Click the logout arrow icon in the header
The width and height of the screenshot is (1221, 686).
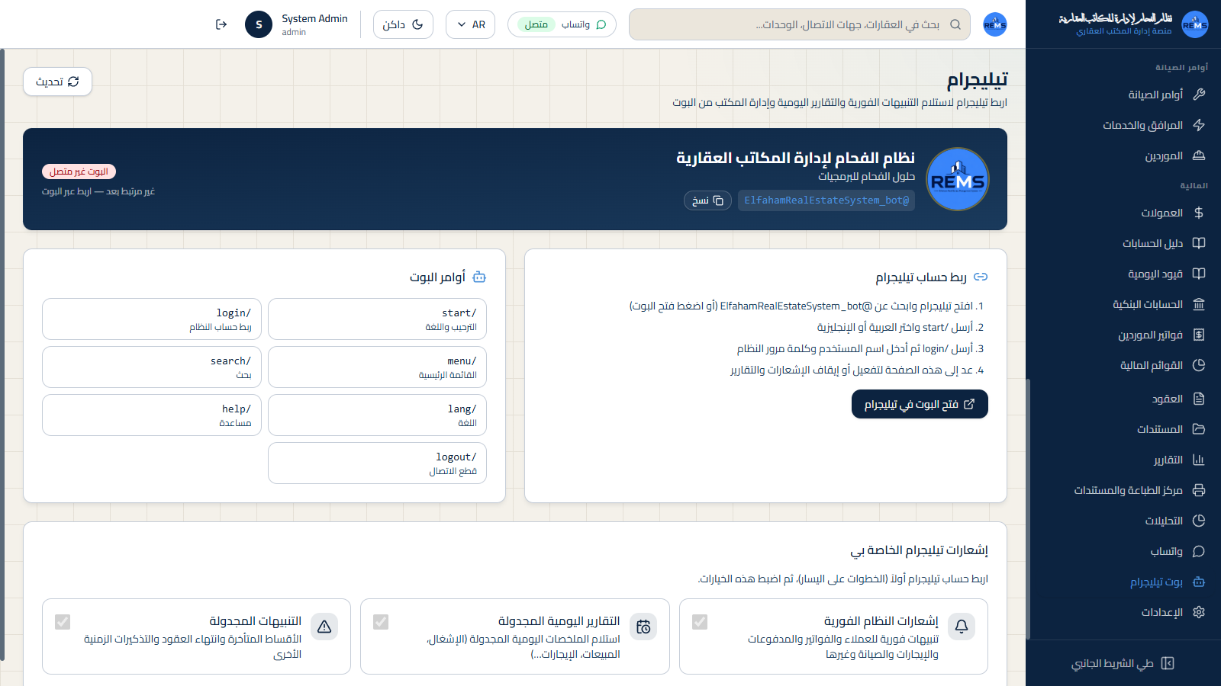(x=221, y=24)
